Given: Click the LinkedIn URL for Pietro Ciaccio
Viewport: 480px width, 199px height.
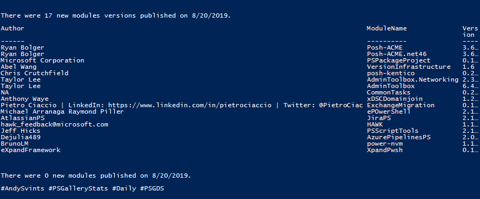Looking at the screenshot, I should point(190,105).
